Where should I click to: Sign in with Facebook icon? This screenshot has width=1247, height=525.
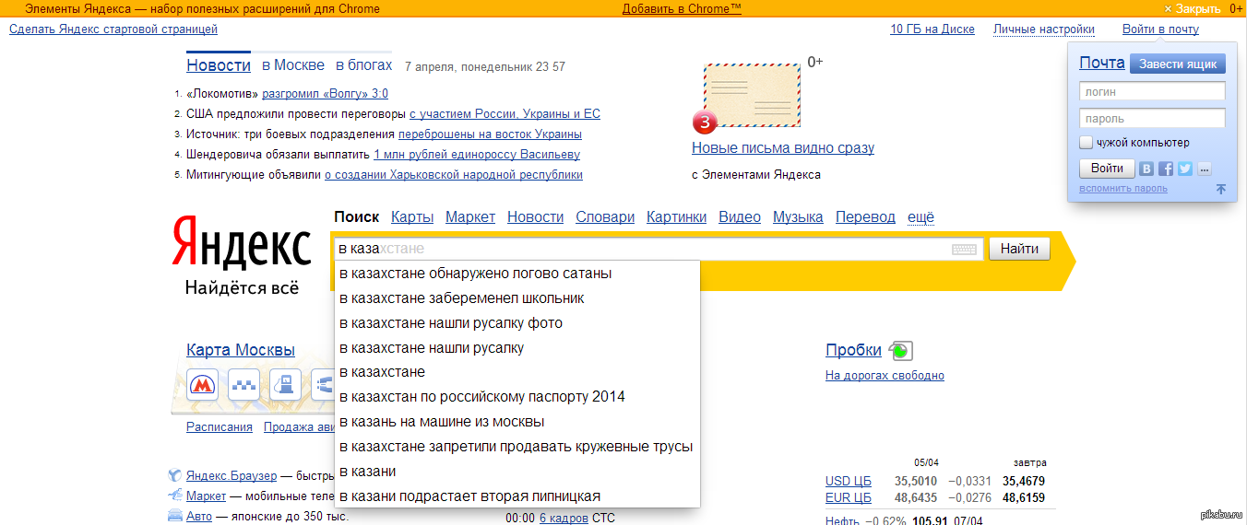pos(1166,169)
